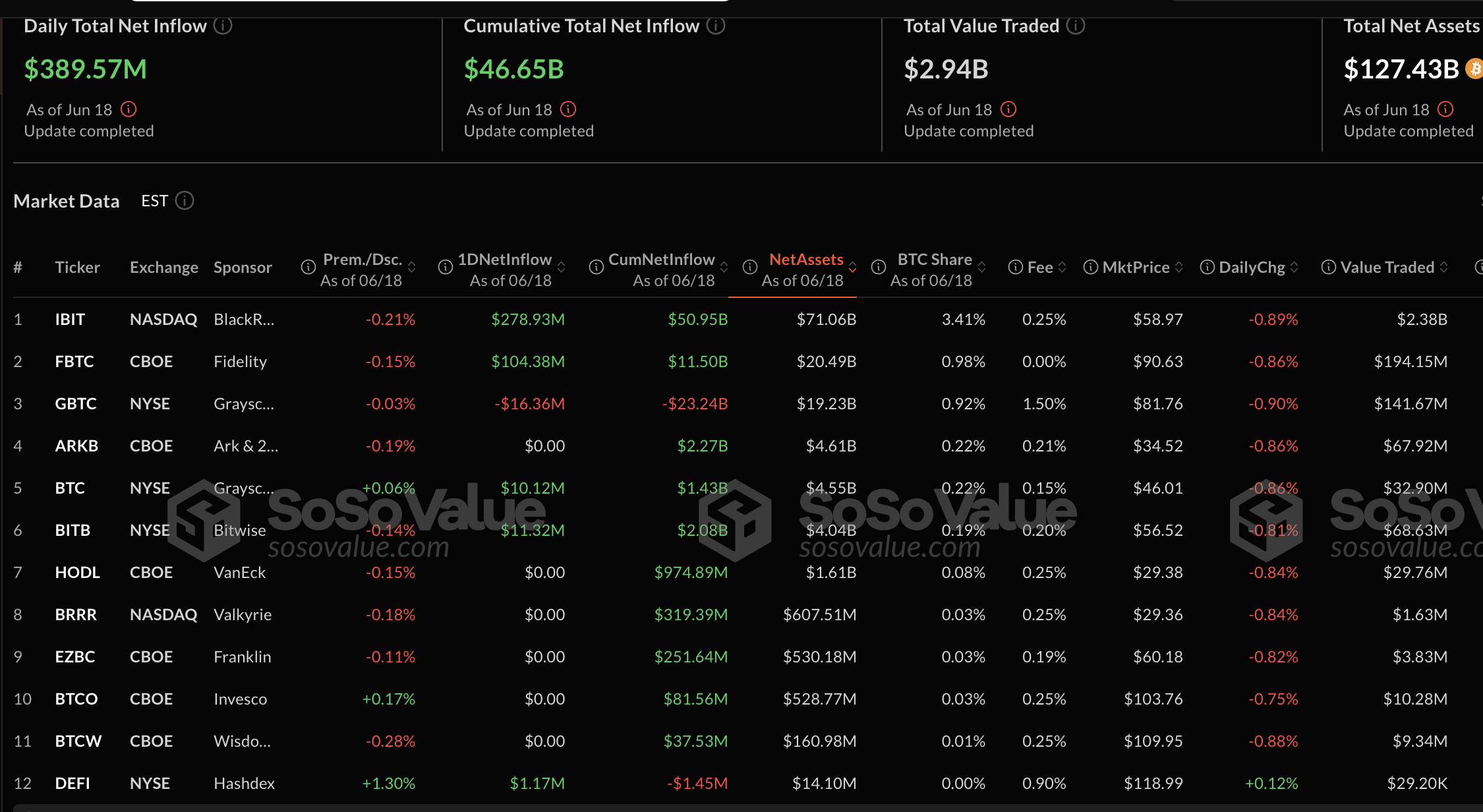Sort table by NetAssets column arrows
Viewport: 1483px width, 812px height.
pyautogui.click(x=852, y=267)
